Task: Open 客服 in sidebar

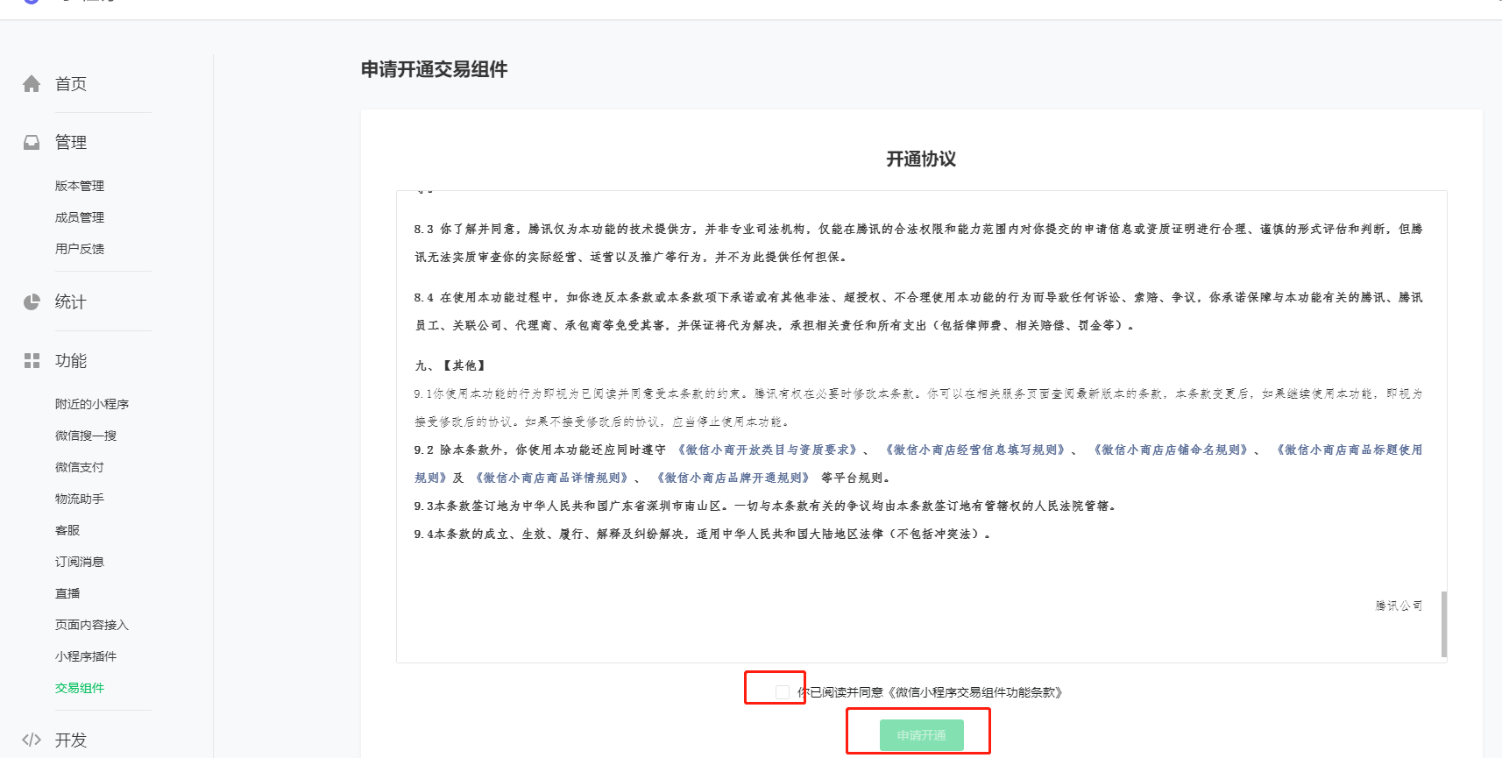Action: click(67, 530)
